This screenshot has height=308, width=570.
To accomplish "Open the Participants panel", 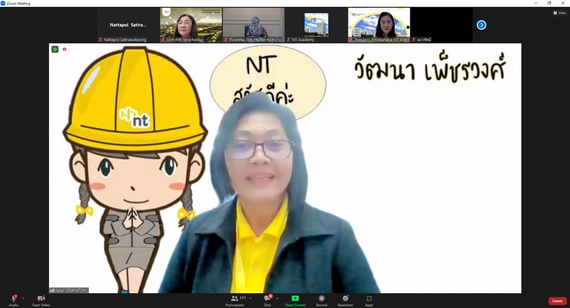I will [235, 301].
